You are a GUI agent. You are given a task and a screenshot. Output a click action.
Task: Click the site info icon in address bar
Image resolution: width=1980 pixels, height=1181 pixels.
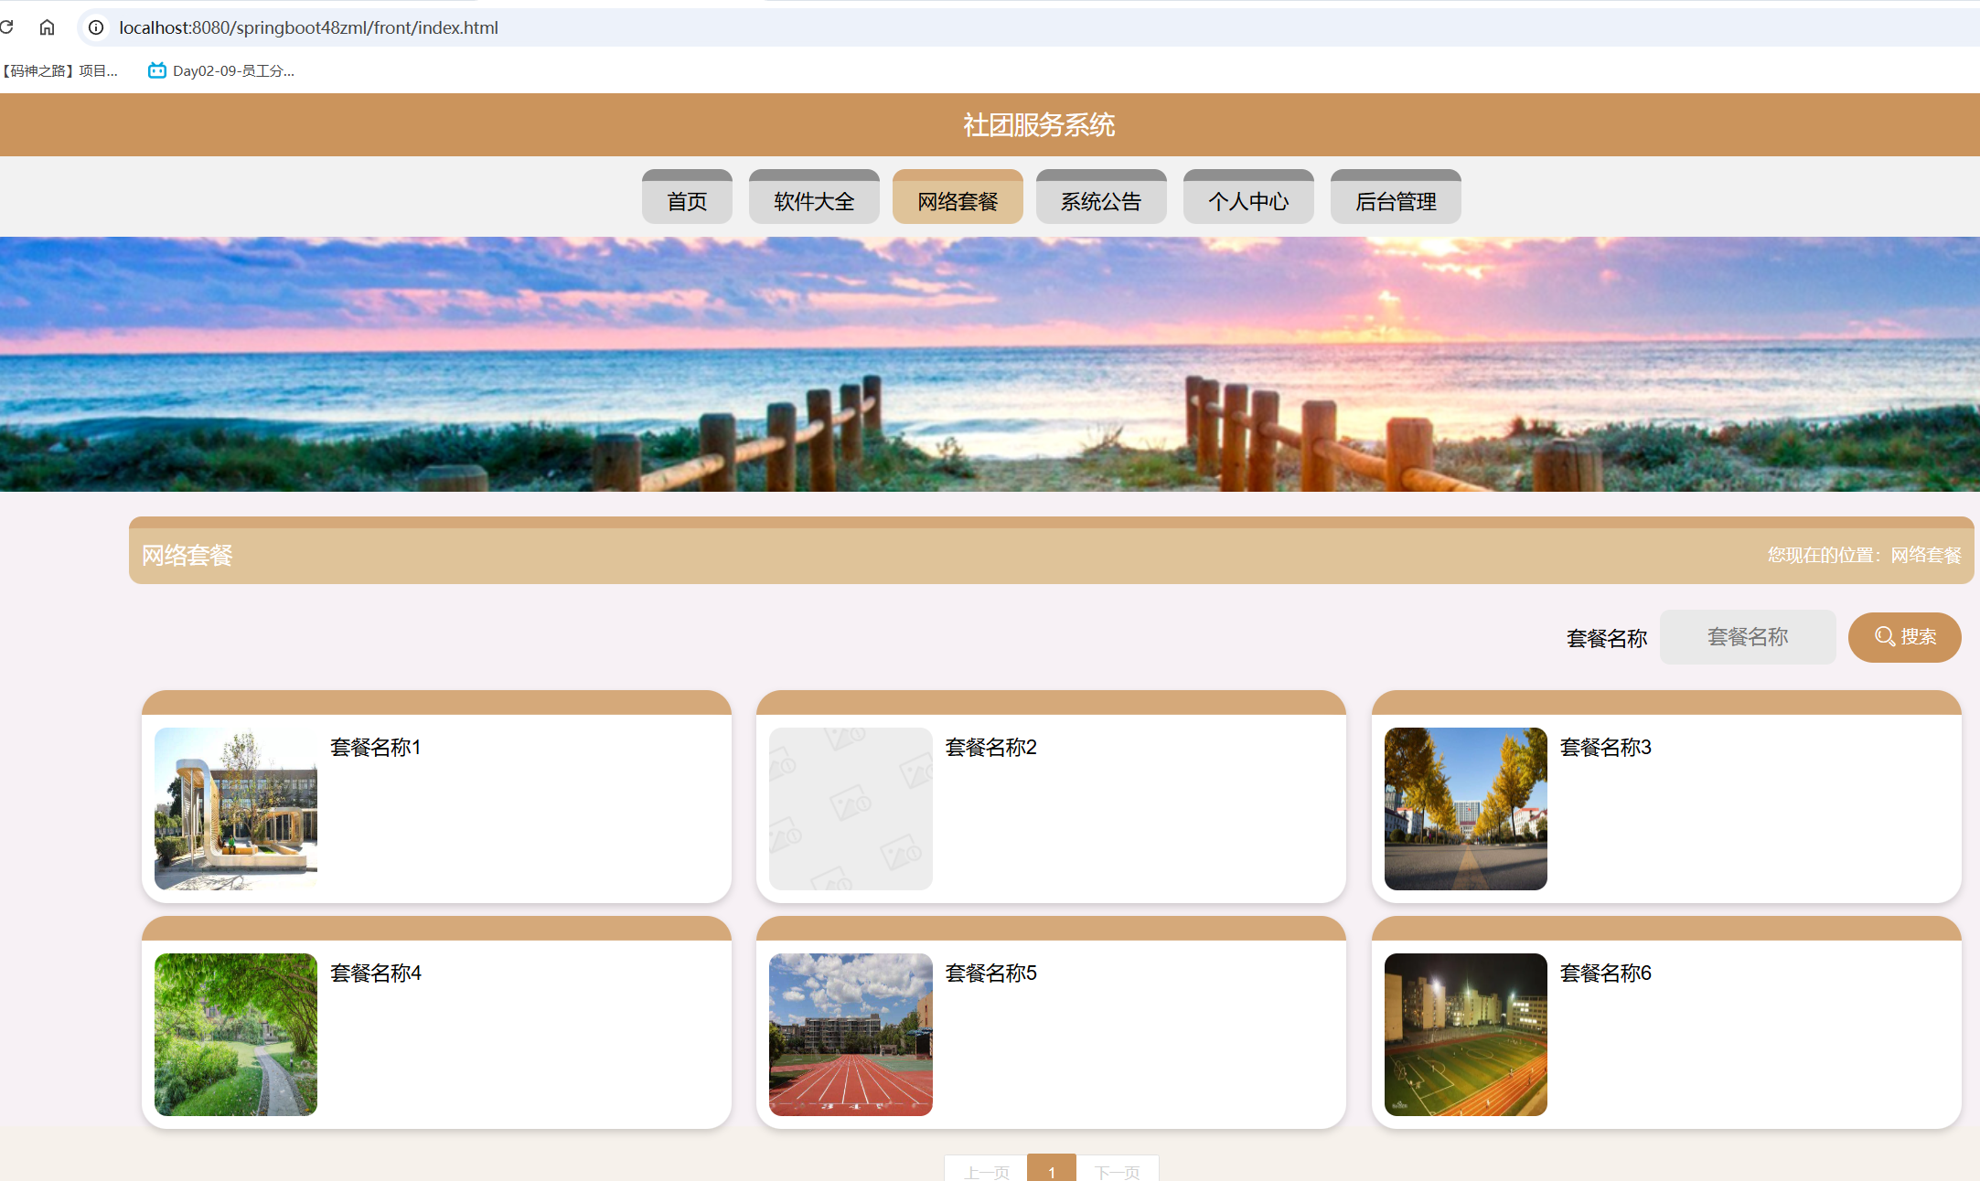tap(96, 27)
